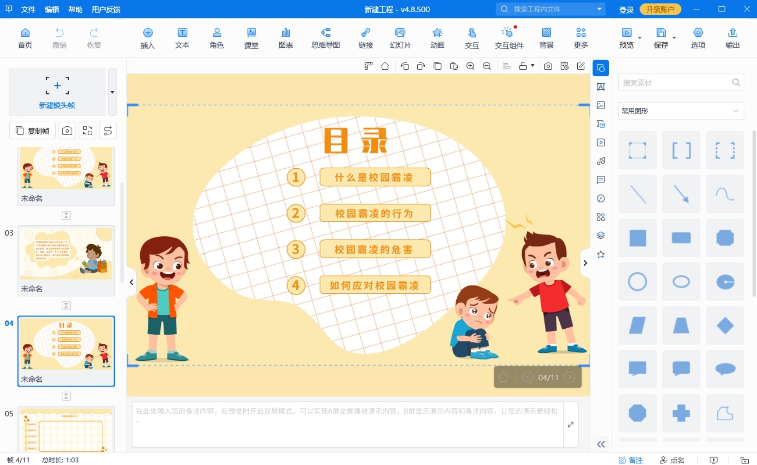
Task: Open the layers panel icon in side strip
Action: 601,235
